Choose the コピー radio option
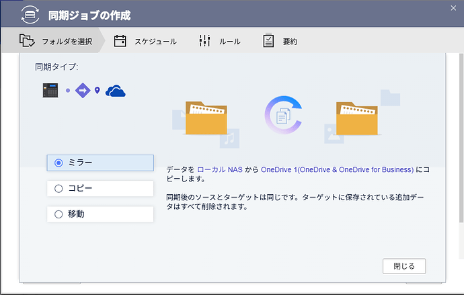This screenshot has width=464, height=295. [100, 188]
